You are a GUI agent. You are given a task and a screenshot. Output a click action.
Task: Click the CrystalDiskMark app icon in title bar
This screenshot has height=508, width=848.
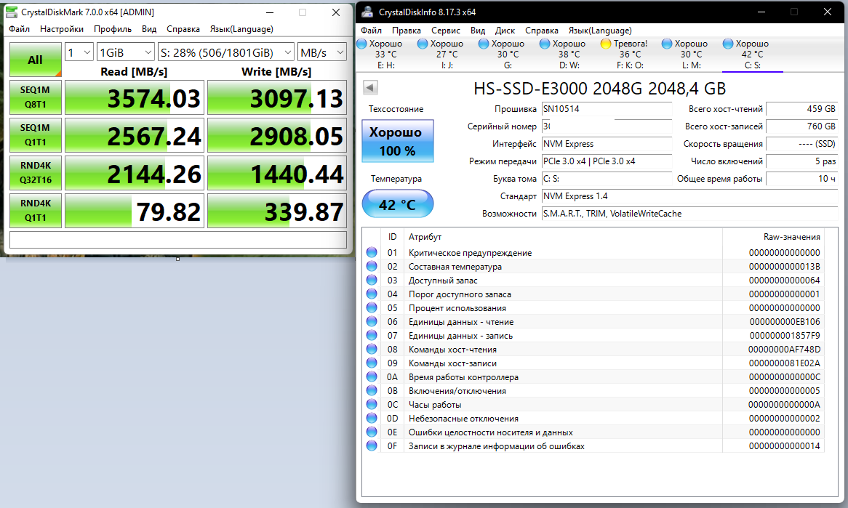tap(12, 12)
